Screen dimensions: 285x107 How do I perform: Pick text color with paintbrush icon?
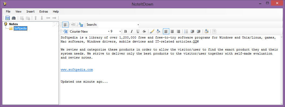click(x=152, y=31)
